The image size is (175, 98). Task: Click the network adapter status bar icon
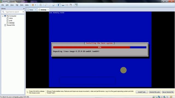(159, 97)
